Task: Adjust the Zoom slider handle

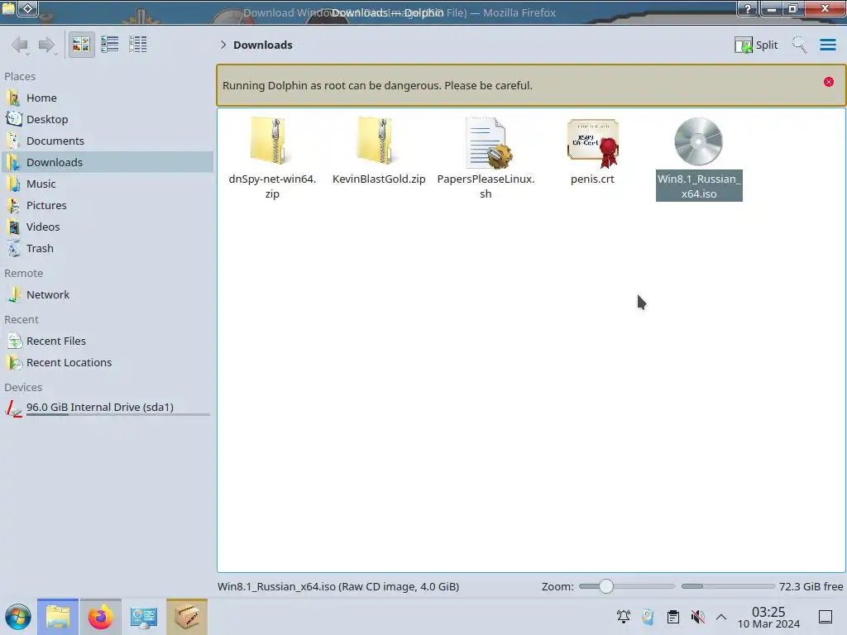Action: 606,586
